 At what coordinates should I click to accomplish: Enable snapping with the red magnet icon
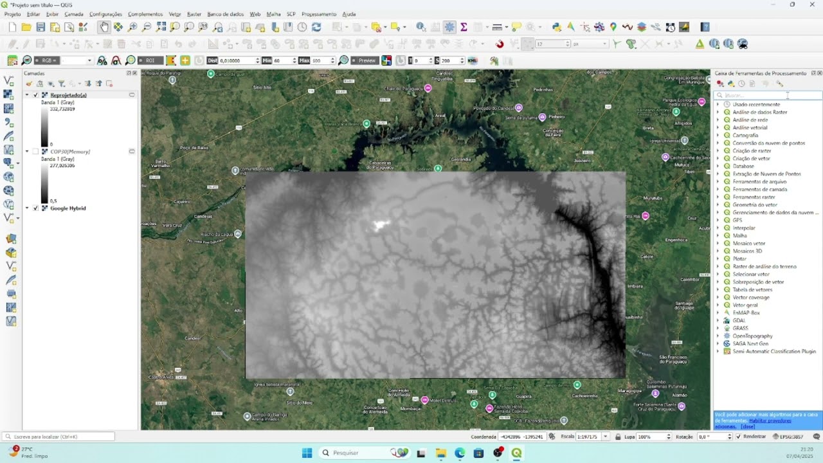pos(500,44)
